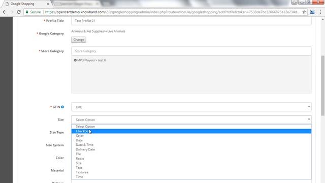Image resolution: width=325 pixels, height=183 pixels.
Task: Select Color option in Size list
Action: coord(191,136)
